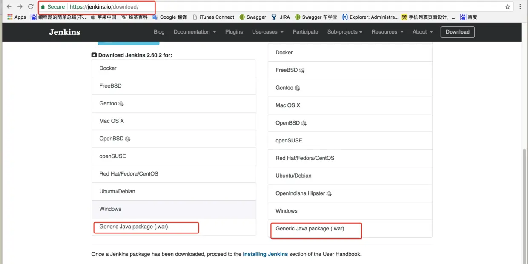The width and height of the screenshot is (528, 264).
Task: Click the Download button in navbar
Action: tap(457, 32)
